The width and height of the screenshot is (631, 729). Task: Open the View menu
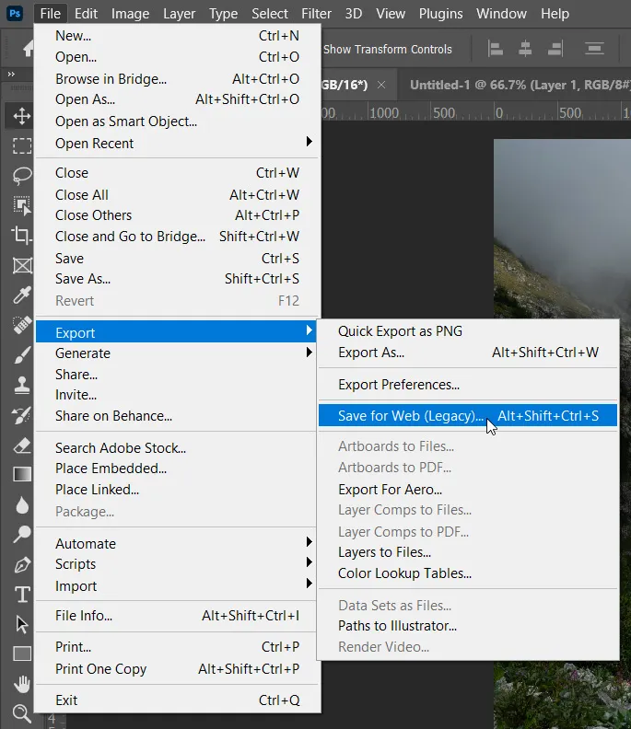coord(391,14)
